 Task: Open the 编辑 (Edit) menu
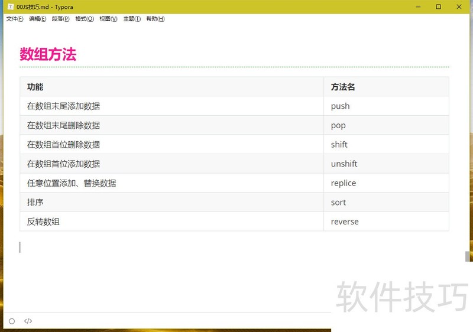[x=38, y=19]
